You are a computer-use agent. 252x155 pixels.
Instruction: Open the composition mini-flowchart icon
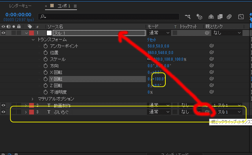point(187,17)
